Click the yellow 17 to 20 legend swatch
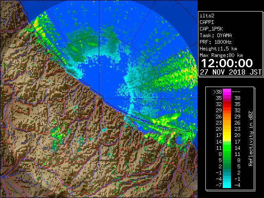This screenshot has height=198, width=264. [x=227, y=135]
